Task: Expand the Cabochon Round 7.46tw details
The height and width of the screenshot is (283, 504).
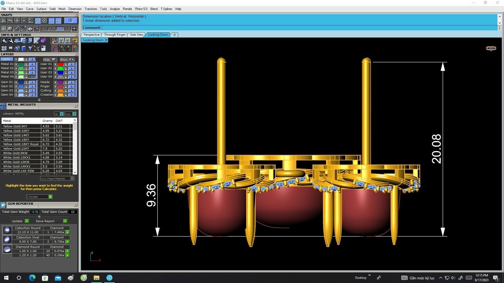Action: (68, 232)
